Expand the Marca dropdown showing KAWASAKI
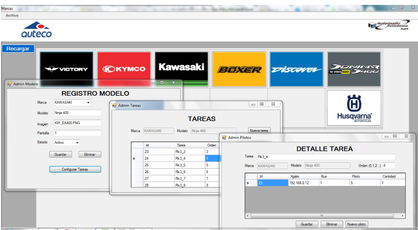 pyautogui.click(x=88, y=103)
